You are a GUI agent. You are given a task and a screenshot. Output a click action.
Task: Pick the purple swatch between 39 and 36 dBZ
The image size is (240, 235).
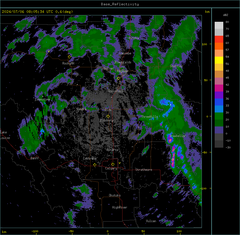pyautogui.click(x=219, y=95)
